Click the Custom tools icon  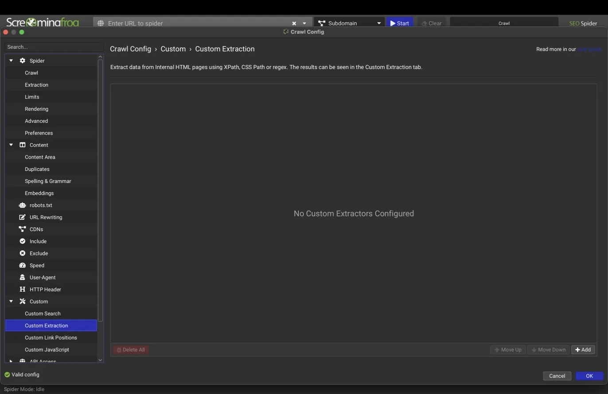(x=23, y=301)
